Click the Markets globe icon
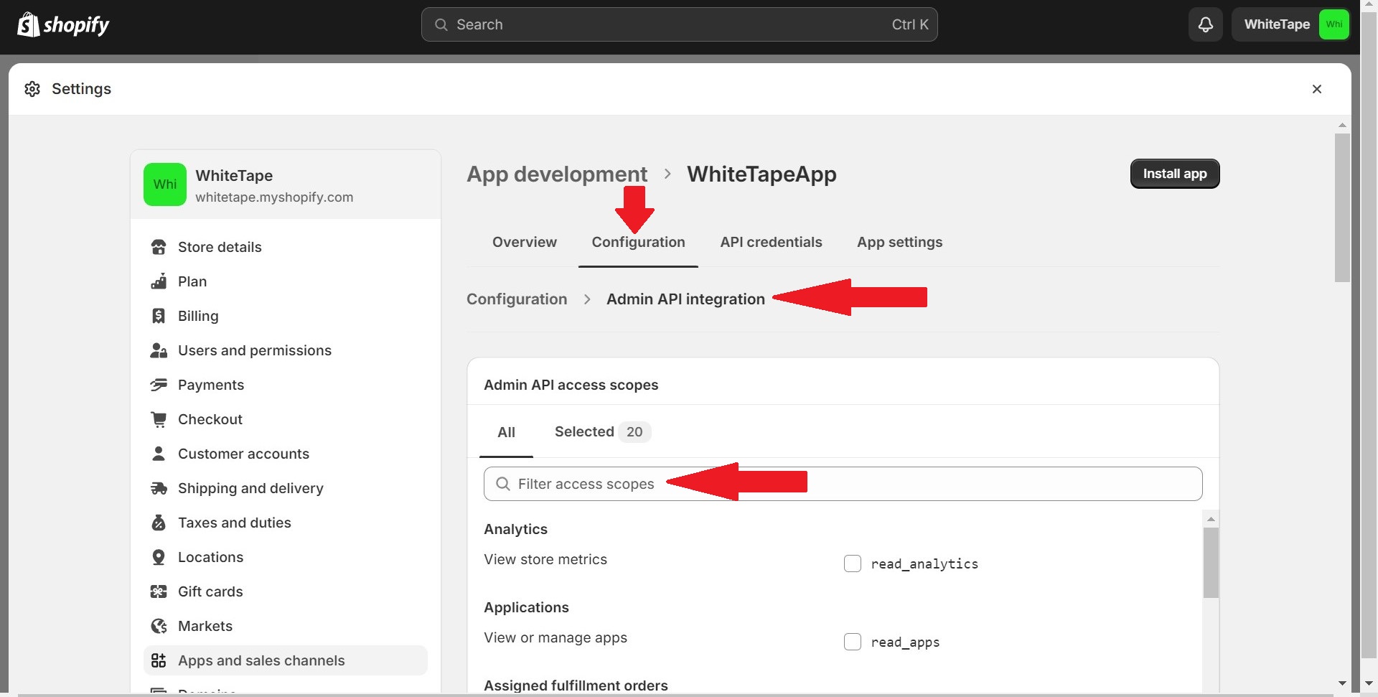Viewport: 1378px width, 697px height. pos(159,626)
